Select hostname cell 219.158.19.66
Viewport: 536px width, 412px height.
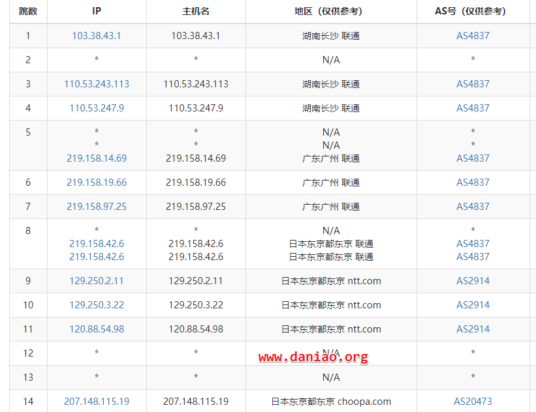click(x=195, y=183)
